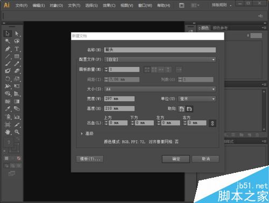Select the Scale tool
The height and width of the screenshot is (203, 269).
17,79
